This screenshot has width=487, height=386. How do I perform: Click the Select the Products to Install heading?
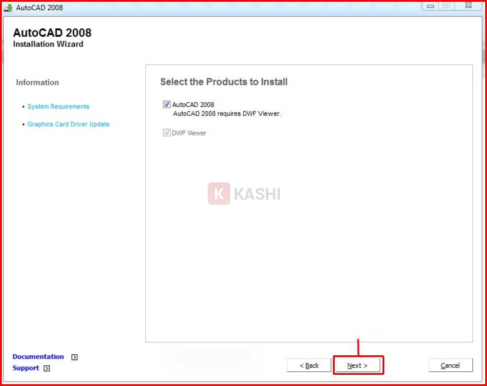(224, 82)
